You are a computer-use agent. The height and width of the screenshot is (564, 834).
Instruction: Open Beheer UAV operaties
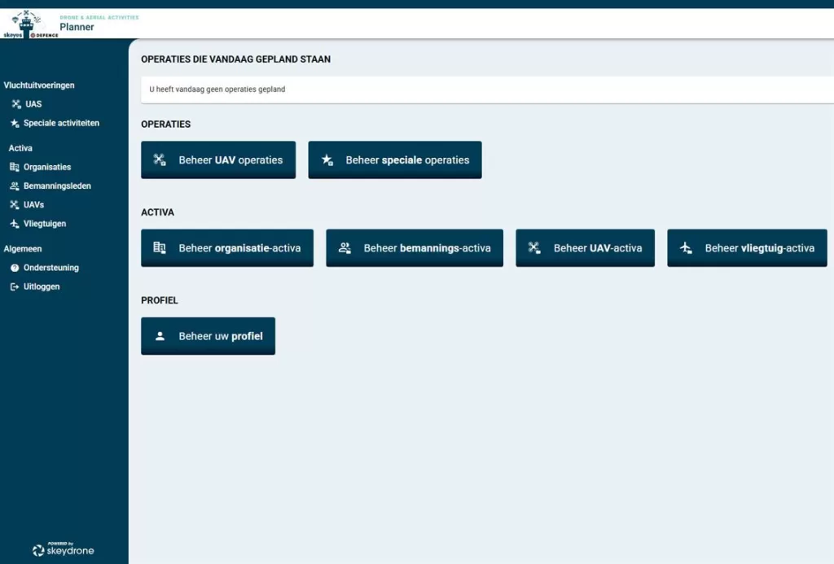[x=218, y=160]
